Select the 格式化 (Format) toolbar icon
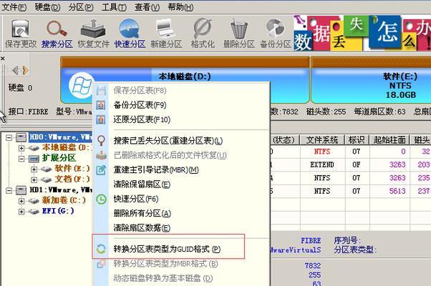Screen dimensions: 431x286 202,32
